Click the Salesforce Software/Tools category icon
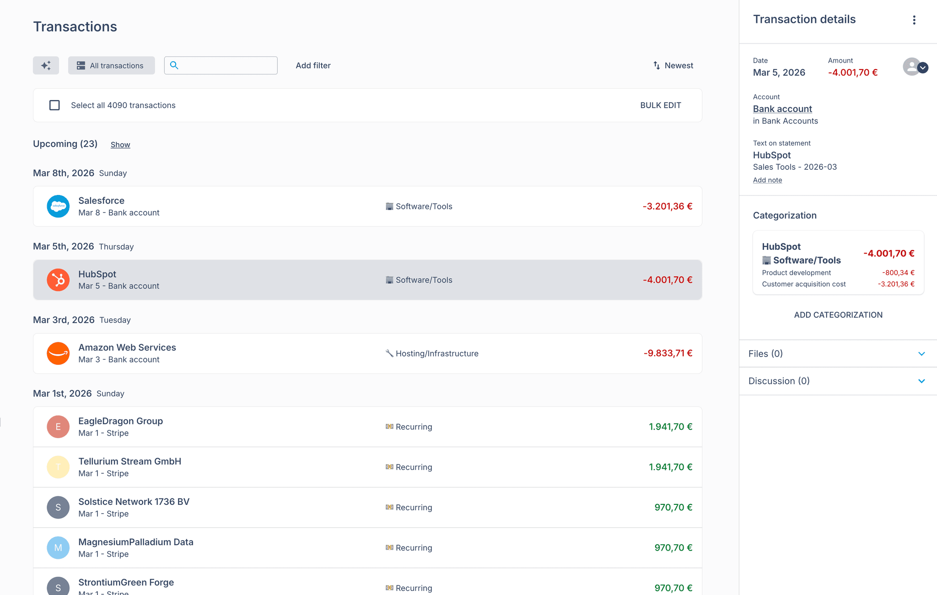Viewport: 937px width, 595px height. click(x=389, y=206)
